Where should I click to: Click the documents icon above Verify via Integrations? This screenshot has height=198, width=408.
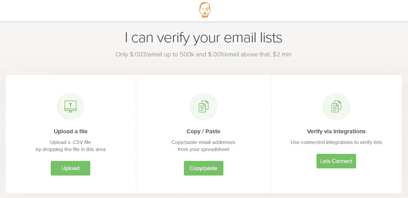[336, 106]
